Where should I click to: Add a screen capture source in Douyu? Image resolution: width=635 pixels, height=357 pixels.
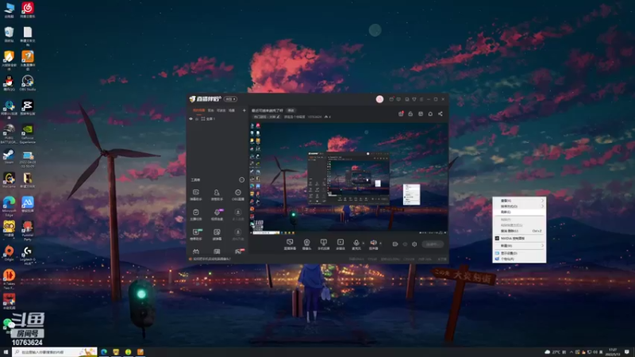[x=290, y=244]
